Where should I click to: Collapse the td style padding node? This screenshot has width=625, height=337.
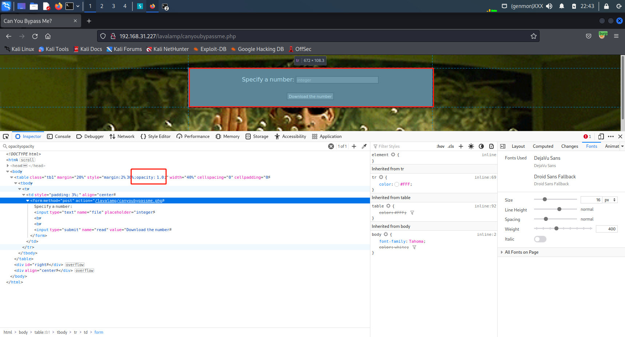tap(24, 195)
